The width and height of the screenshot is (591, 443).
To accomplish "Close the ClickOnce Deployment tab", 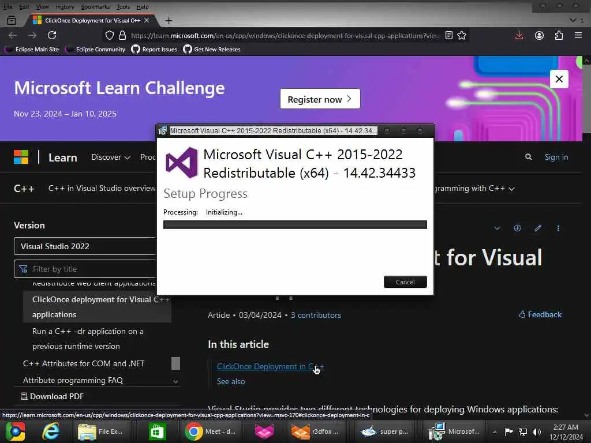I will click(x=147, y=20).
